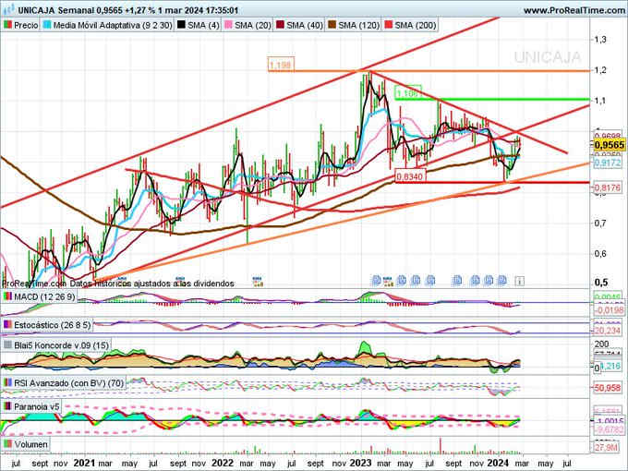Click the Precio legend color icon
Viewport: 628px width, 471px height.
tap(7, 25)
